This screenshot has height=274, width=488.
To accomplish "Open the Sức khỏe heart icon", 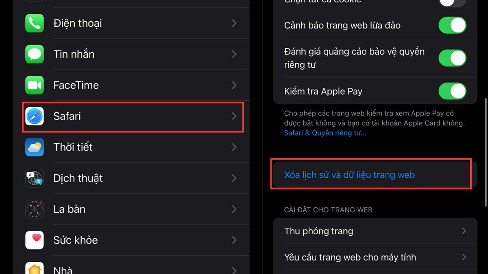I will (x=35, y=240).
